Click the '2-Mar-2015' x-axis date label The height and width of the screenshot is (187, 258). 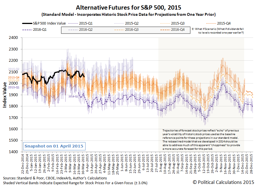(65, 163)
